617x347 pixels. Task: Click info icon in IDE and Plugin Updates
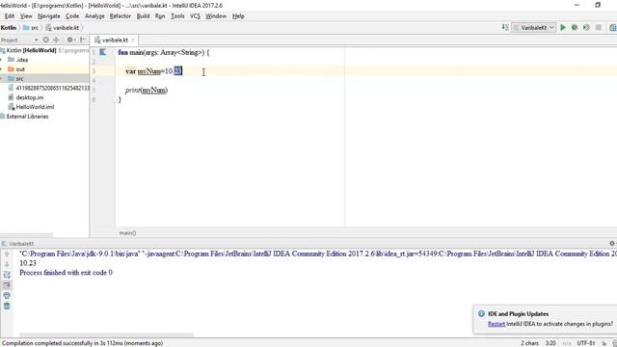point(481,313)
